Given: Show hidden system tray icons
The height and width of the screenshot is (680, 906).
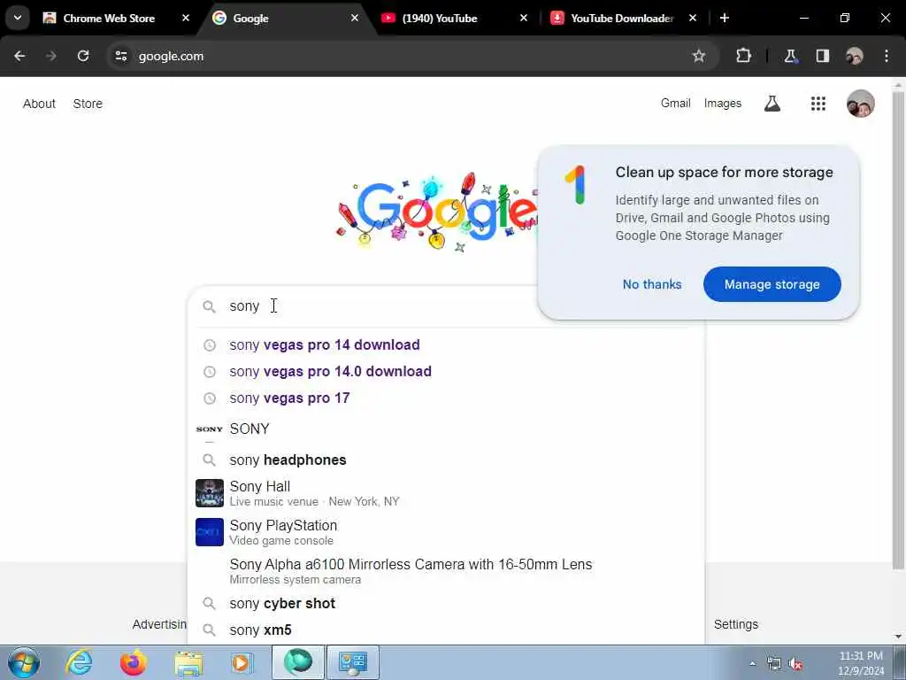Looking at the screenshot, I should [752, 663].
